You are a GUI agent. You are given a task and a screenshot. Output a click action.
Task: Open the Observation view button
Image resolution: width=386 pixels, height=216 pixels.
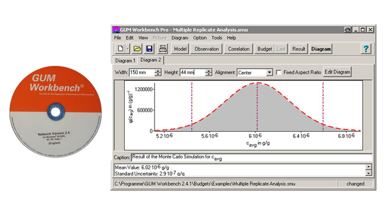(207, 49)
